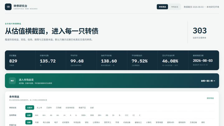This screenshot has width=224, height=126.
Task: Filter by 非银金融 industry
Action: coord(77,123)
